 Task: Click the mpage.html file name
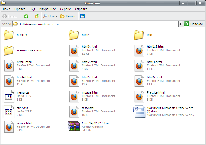[90, 92]
